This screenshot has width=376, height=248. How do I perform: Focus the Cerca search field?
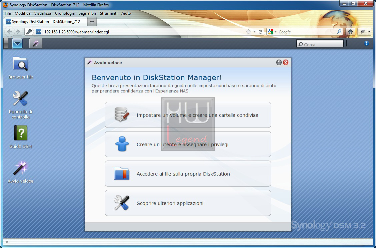[320, 44]
